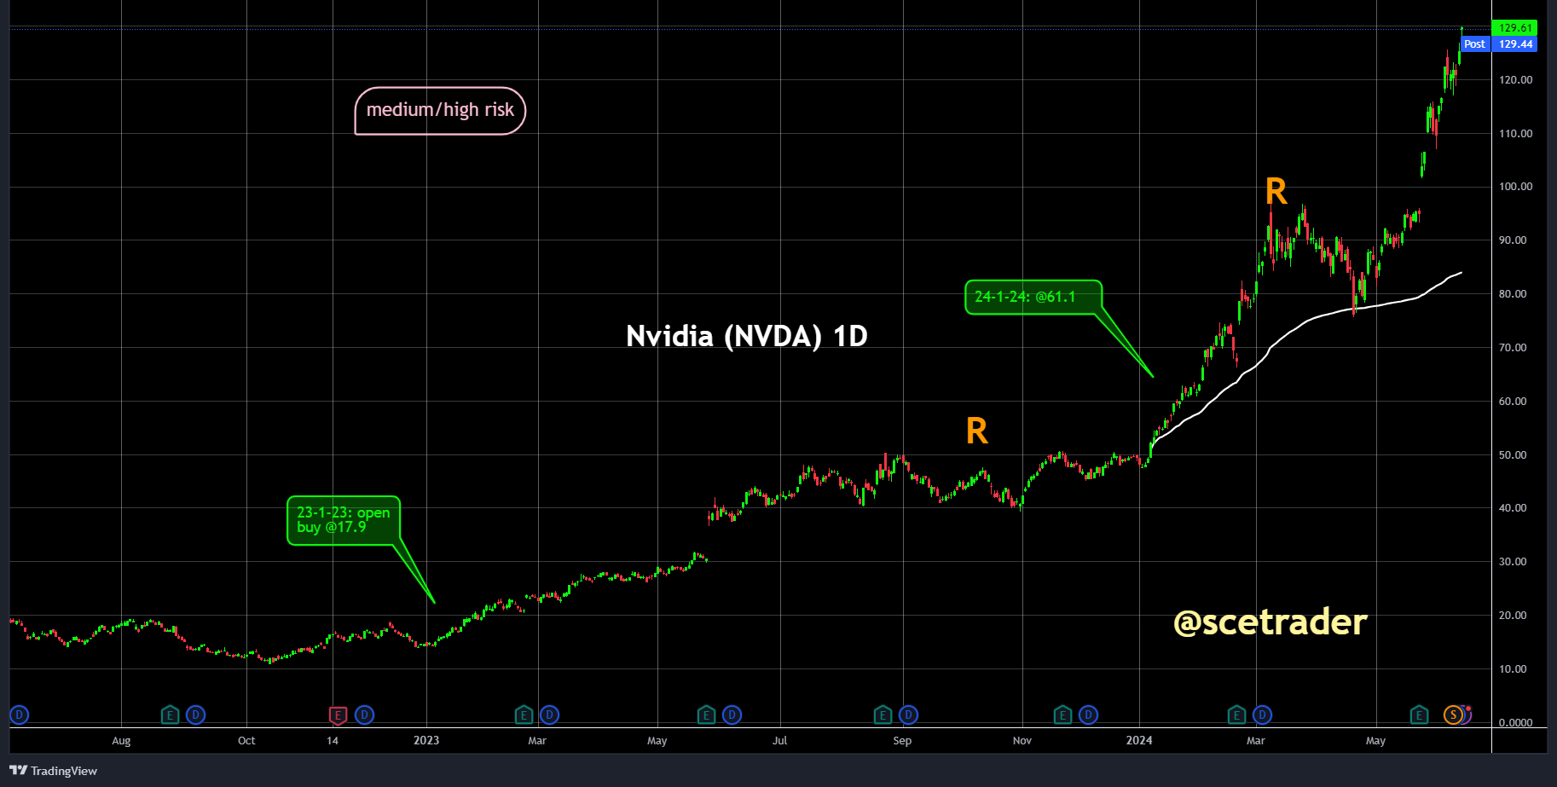Toggle the earnings E marker beneath the Mar 2023 label

point(524,715)
